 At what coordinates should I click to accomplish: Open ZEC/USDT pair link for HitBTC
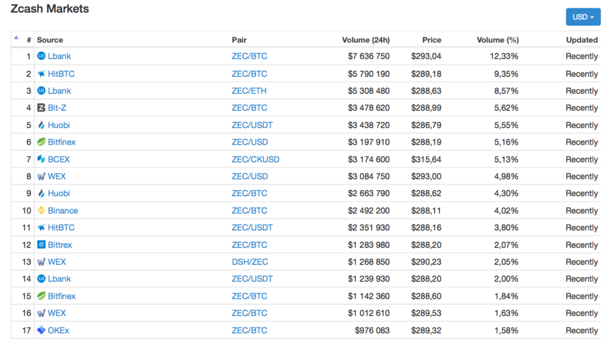coord(252,227)
